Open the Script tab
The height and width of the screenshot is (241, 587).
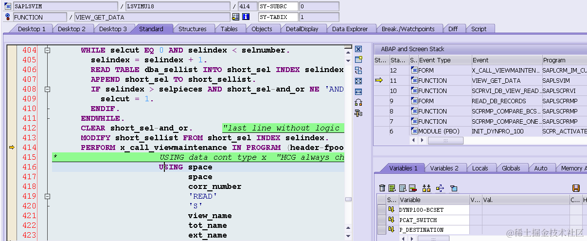pos(479,29)
